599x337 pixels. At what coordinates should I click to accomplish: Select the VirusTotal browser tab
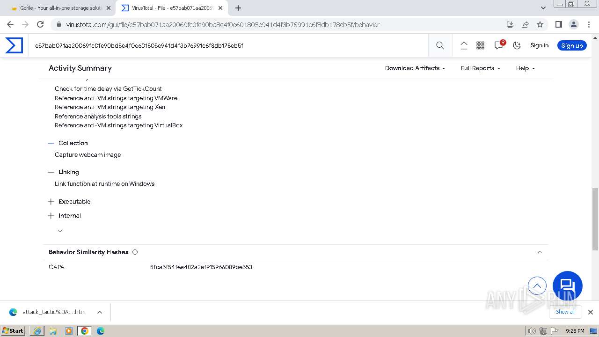pos(171,8)
